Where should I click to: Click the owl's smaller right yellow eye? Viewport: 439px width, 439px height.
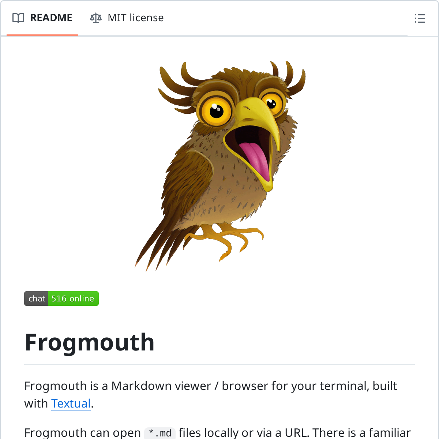click(x=272, y=104)
